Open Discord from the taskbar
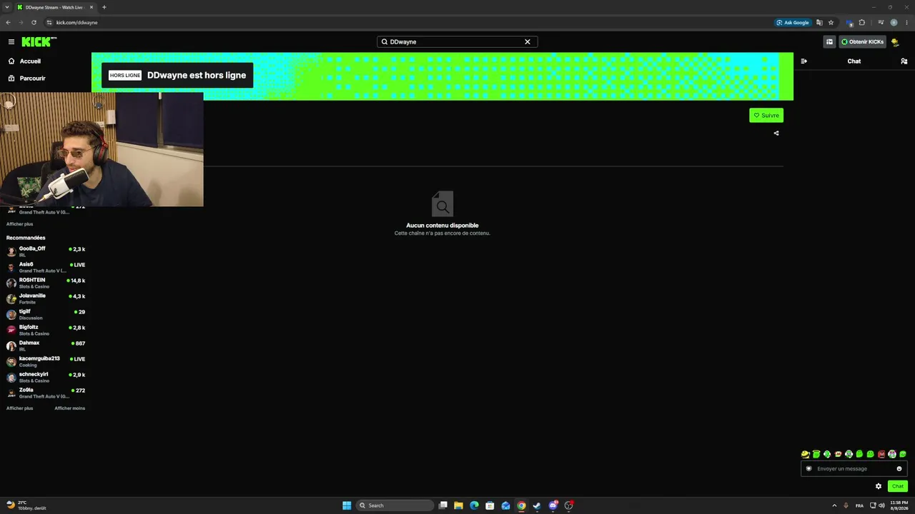The width and height of the screenshot is (915, 514). (x=553, y=505)
